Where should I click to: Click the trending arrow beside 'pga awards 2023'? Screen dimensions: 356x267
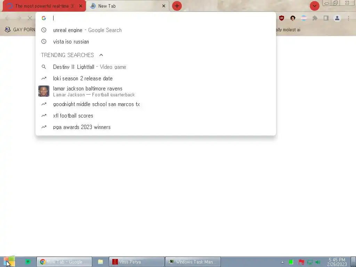pyautogui.click(x=44, y=127)
